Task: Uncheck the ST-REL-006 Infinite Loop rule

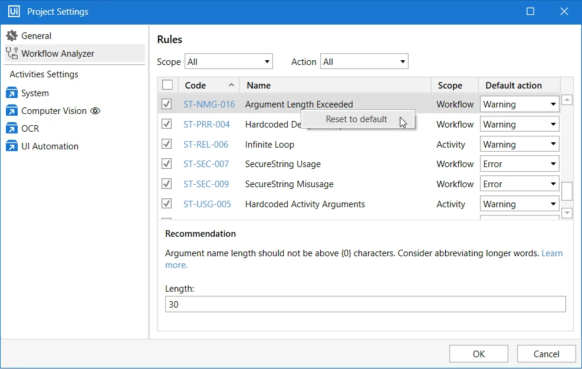Action: click(167, 144)
